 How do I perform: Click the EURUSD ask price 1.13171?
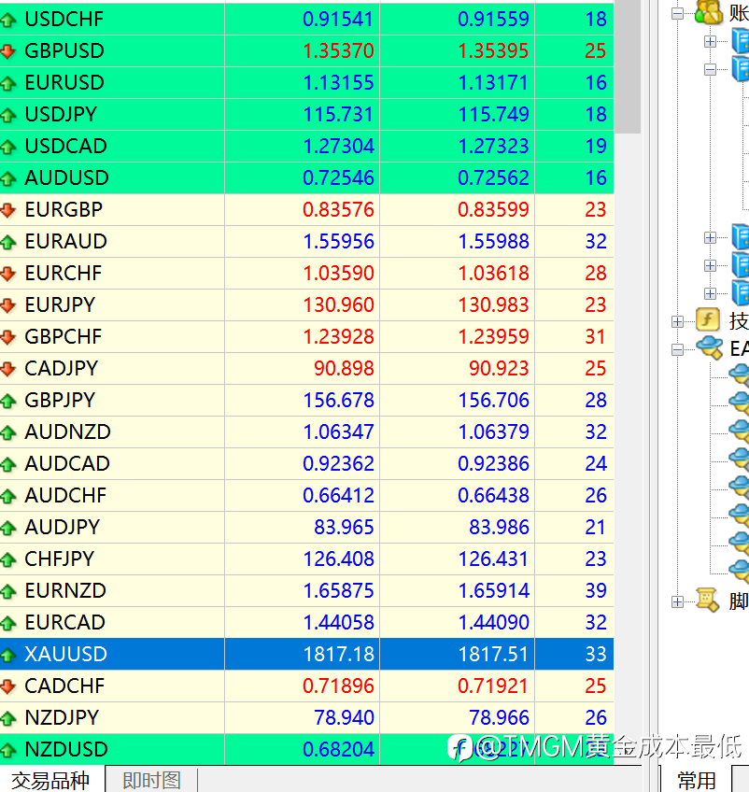click(x=493, y=83)
